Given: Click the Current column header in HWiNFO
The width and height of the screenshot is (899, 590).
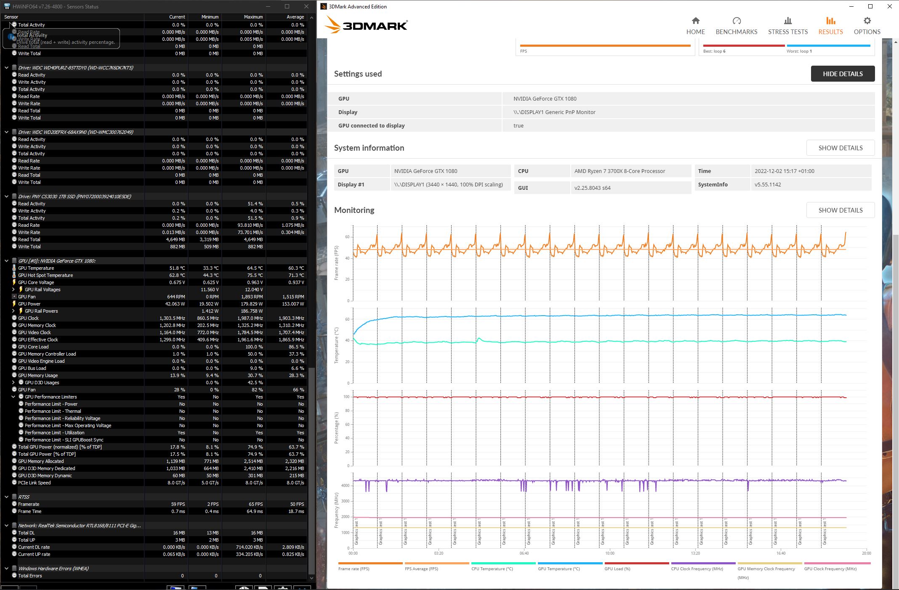Looking at the screenshot, I should (166, 17).
